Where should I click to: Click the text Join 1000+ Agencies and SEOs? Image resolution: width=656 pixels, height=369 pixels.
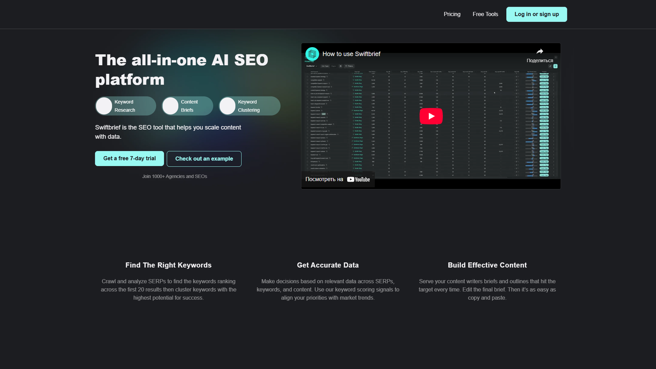(175, 176)
